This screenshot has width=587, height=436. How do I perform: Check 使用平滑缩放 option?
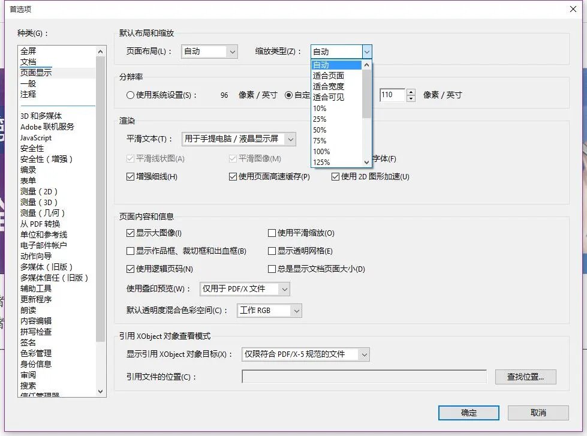click(x=272, y=233)
